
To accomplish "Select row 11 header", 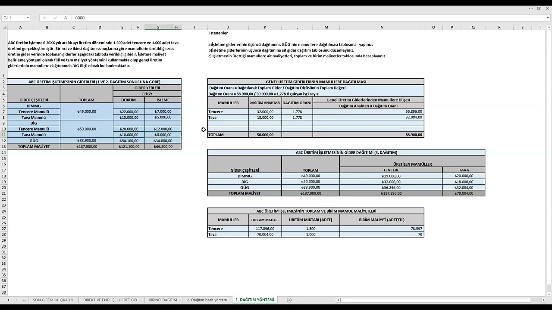I will [x=3, y=135].
